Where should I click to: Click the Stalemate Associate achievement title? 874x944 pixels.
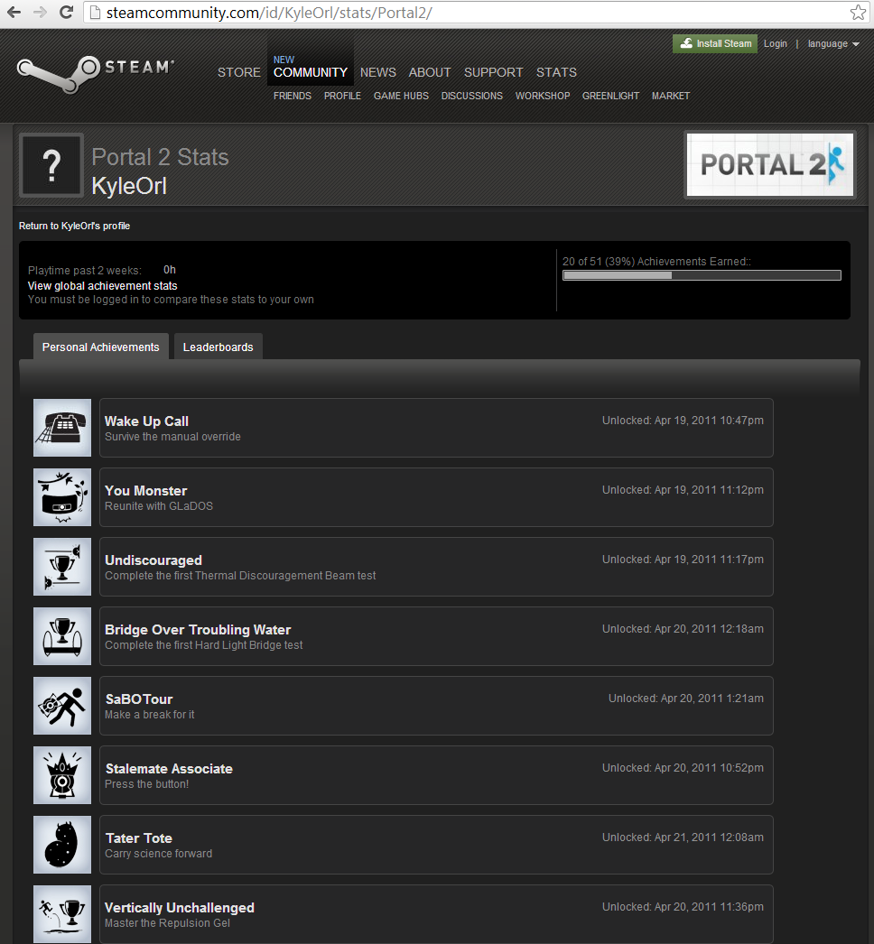(x=169, y=769)
